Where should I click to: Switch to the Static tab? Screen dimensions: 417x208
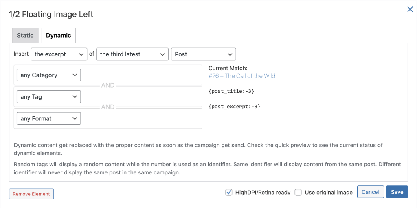click(25, 35)
